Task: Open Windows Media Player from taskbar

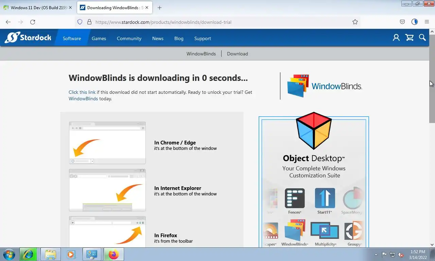Action: click(71, 254)
